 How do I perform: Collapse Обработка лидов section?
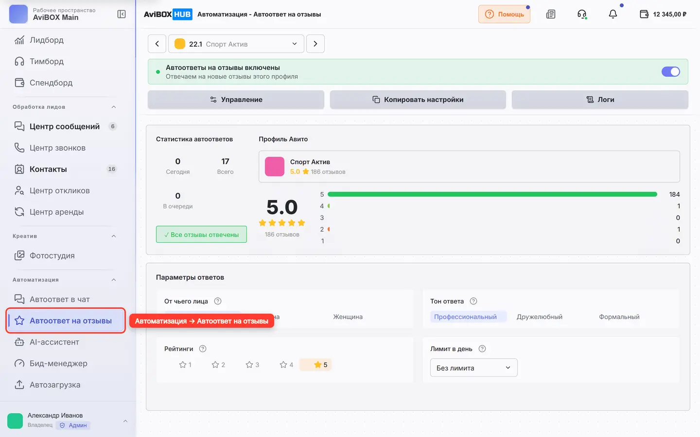(x=114, y=107)
